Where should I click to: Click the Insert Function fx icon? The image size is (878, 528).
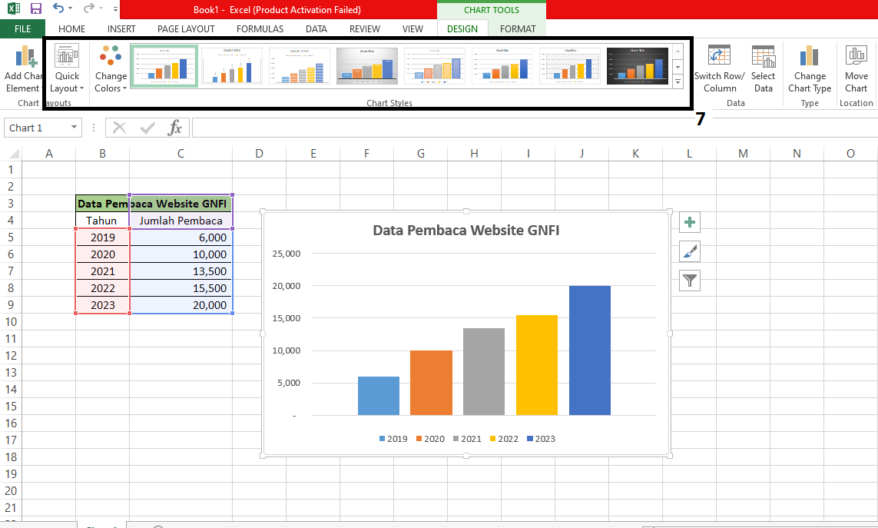coord(174,128)
